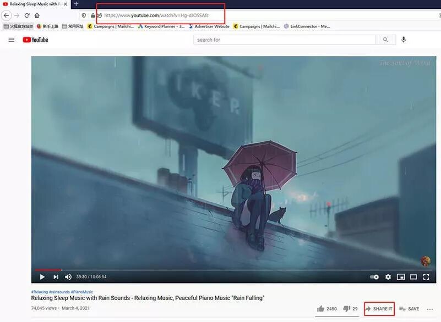Open tracking protection shield icon
Image resolution: width=441 pixels, height=322 pixels.
pos(84,15)
